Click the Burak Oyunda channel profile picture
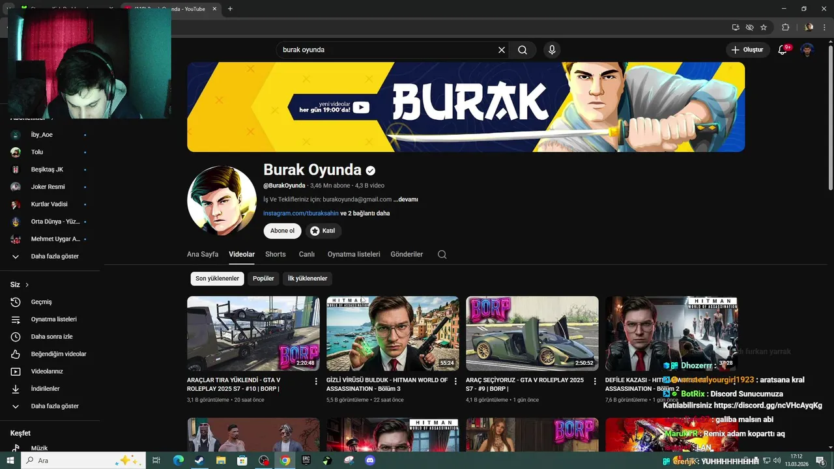Screen dimensions: 834x469 pyautogui.click(x=222, y=200)
